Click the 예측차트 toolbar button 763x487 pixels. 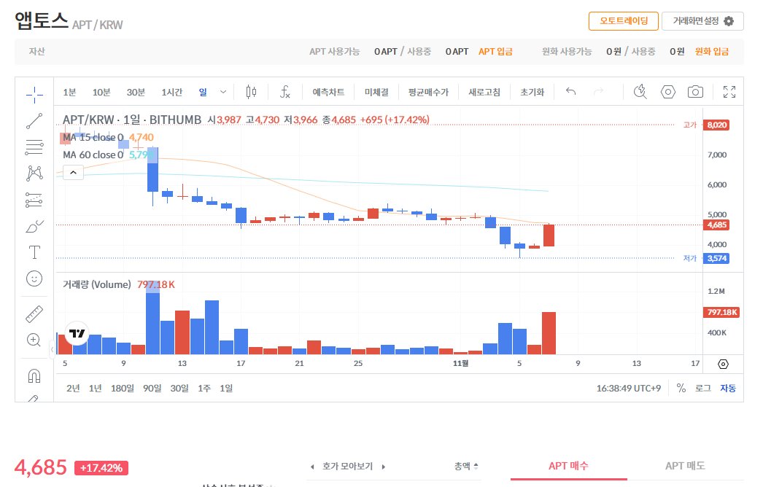[x=328, y=92]
